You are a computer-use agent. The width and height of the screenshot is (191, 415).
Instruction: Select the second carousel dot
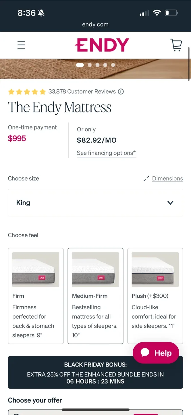point(89,65)
